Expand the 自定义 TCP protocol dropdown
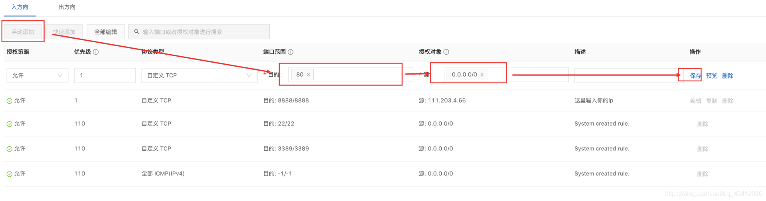Viewport: 766px width, 201px height. 199,75
